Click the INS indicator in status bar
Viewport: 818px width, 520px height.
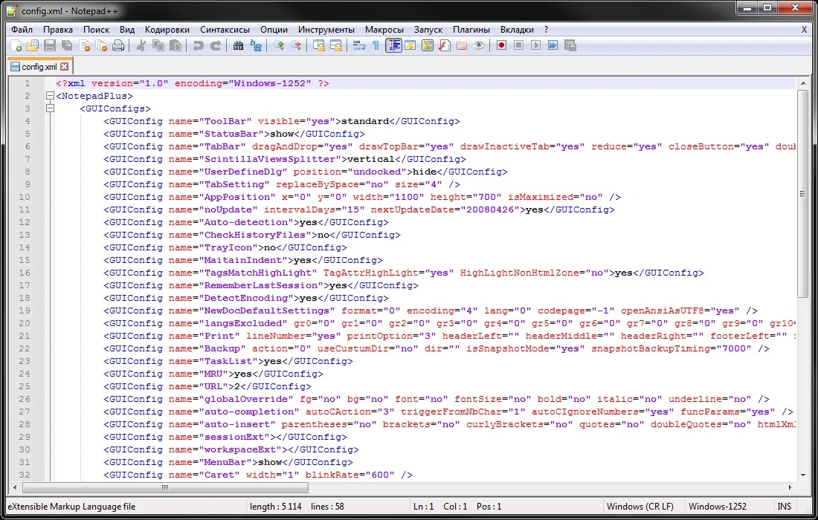785,507
